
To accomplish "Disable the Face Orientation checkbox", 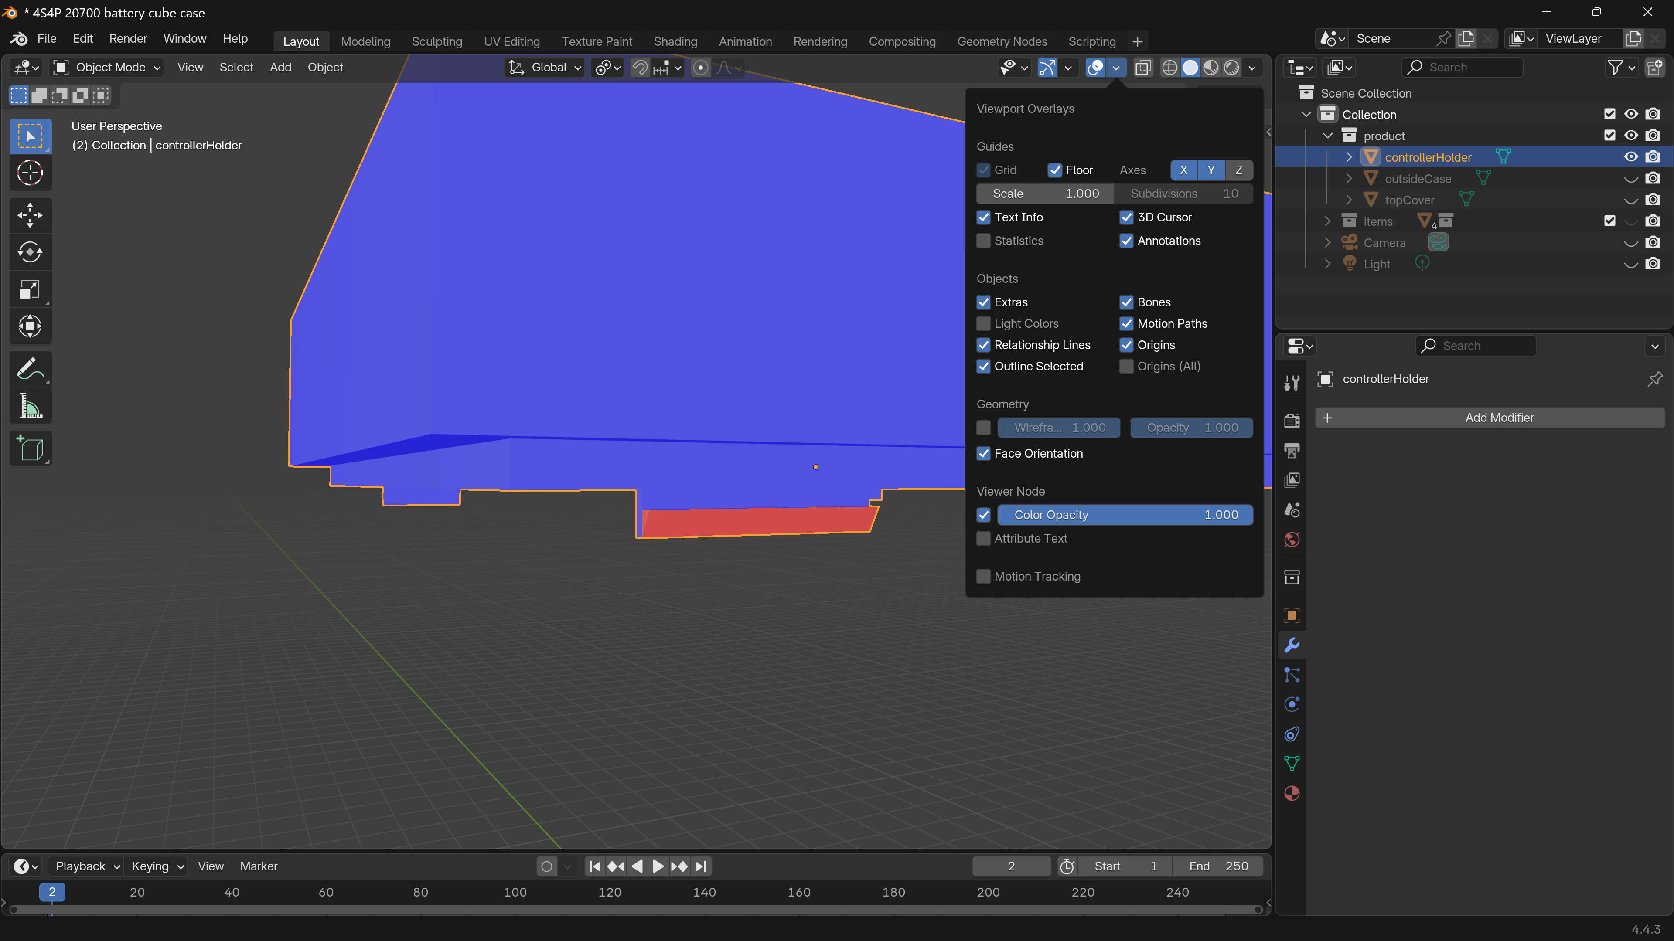I will point(984,453).
